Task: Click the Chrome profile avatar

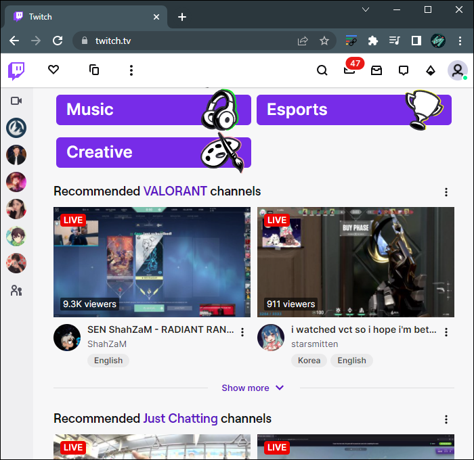Action: click(438, 41)
